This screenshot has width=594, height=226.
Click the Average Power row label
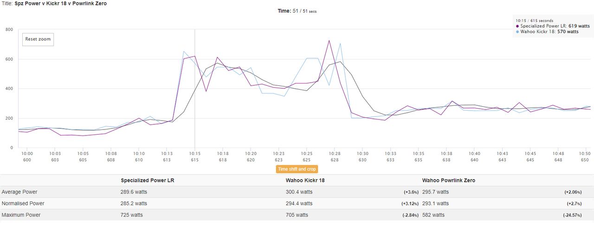19,192
